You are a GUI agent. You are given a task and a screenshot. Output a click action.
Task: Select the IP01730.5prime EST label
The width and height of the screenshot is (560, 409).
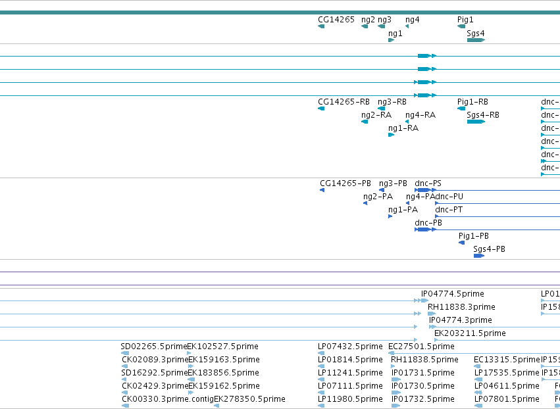[423, 386]
